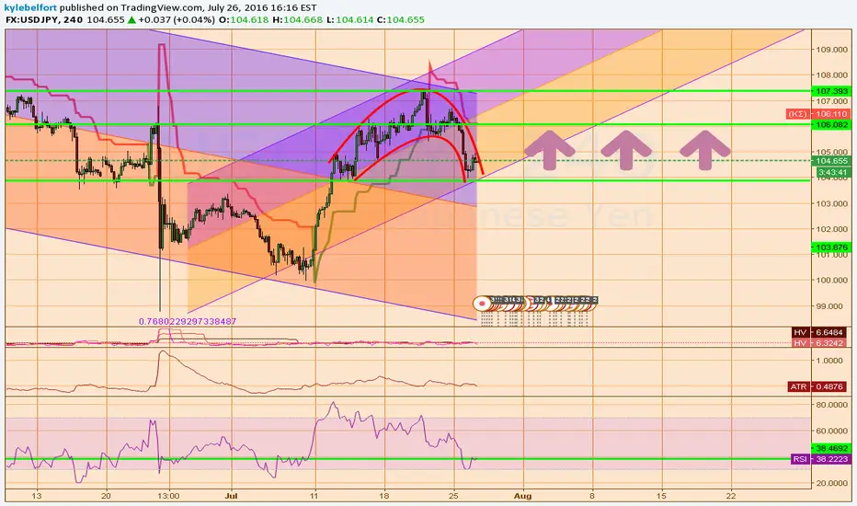Viewport: 857px width, 506px height.
Task: Click the Jul month label on time axis
Action: (231, 496)
